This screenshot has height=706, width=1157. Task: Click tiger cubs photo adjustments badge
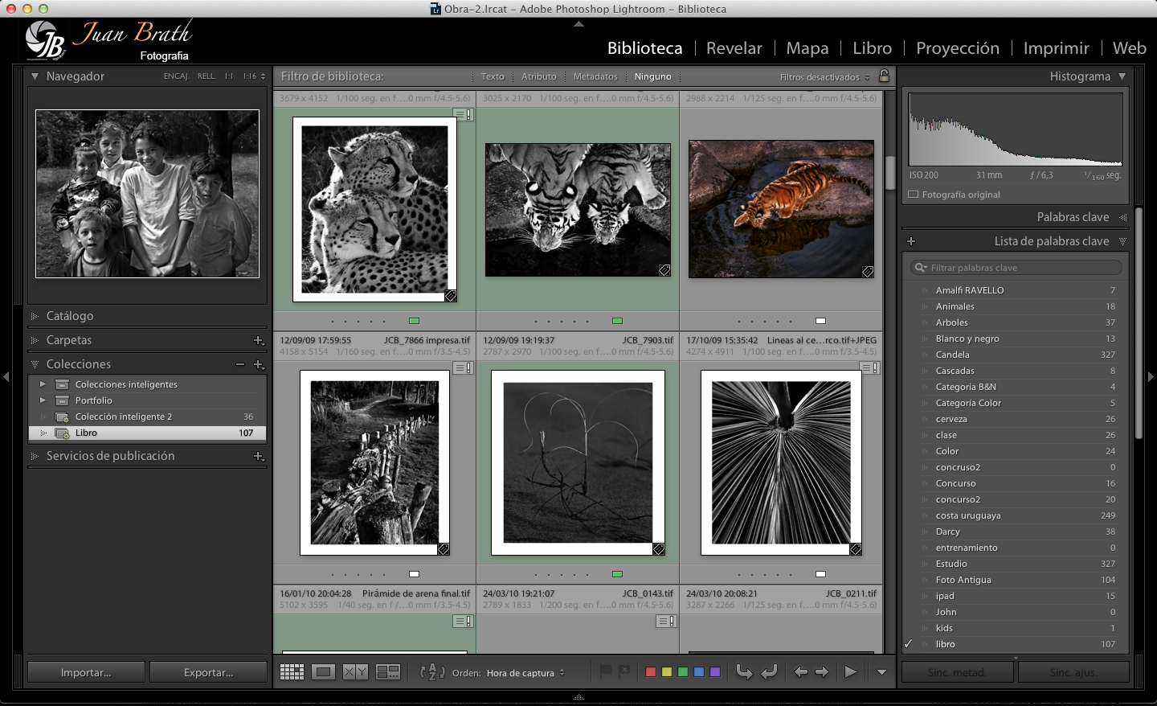tap(664, 270)
